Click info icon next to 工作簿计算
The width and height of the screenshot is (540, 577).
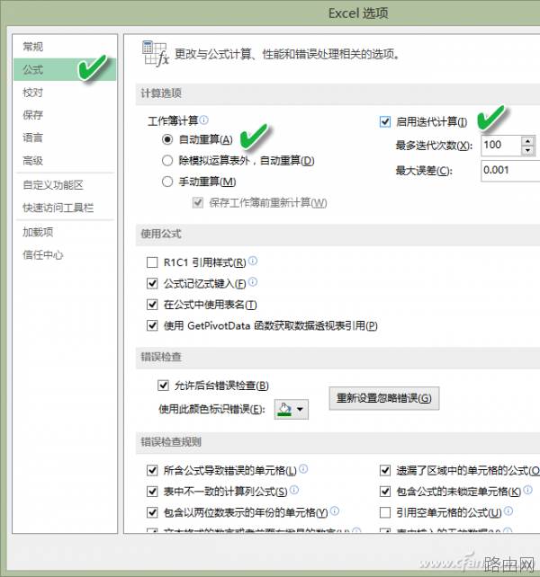(203, 120)
